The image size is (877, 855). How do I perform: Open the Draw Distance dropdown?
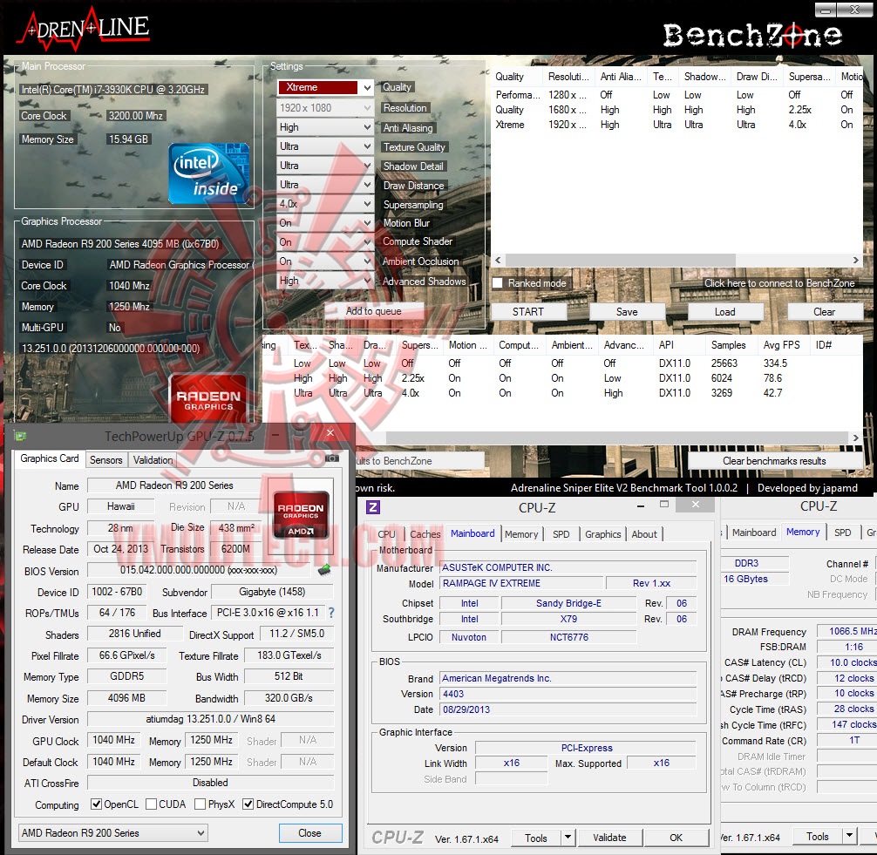coord(325,185)
